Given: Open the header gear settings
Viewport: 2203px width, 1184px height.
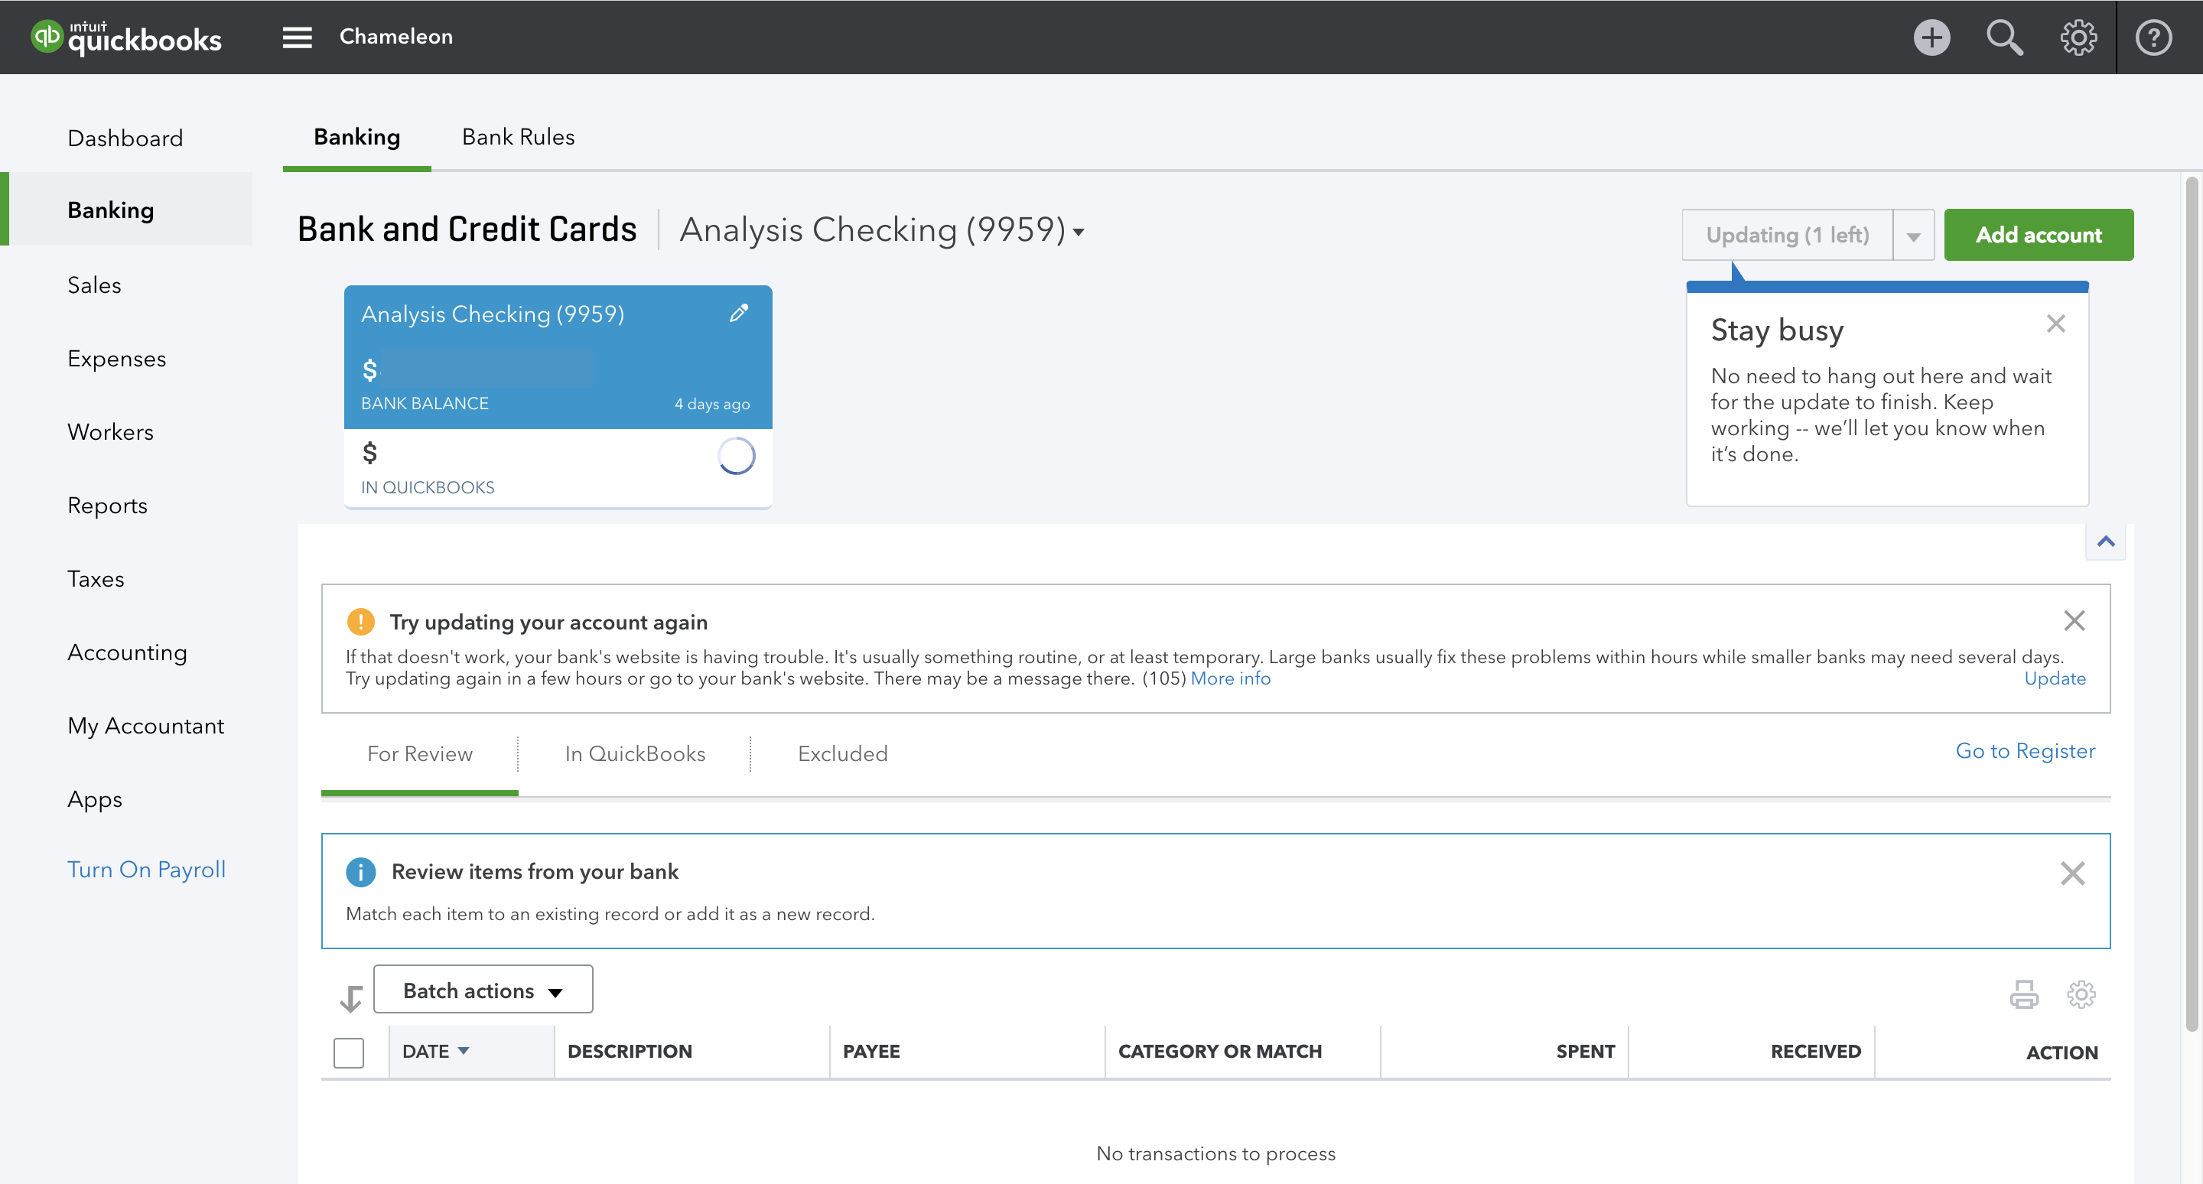Looking at the screenshot, I should coord(2078,37).
